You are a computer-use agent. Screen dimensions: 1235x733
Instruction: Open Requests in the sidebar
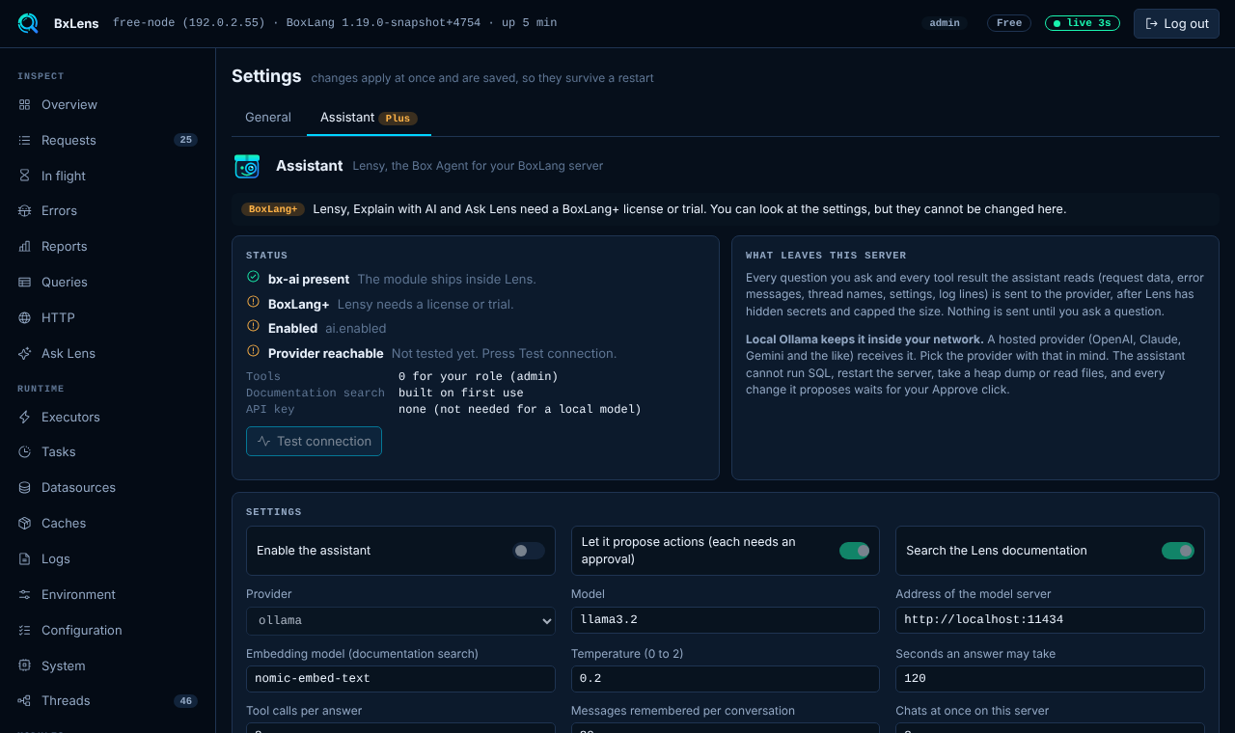[x=107, y=140]
